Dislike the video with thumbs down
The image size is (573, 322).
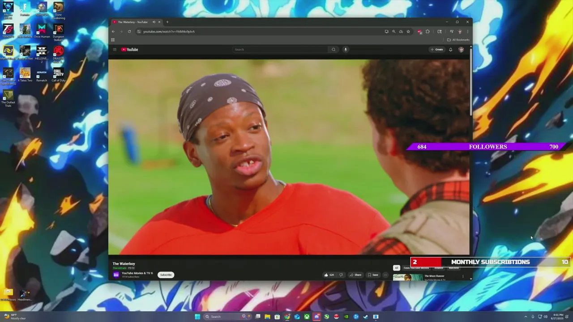[341, 275]
